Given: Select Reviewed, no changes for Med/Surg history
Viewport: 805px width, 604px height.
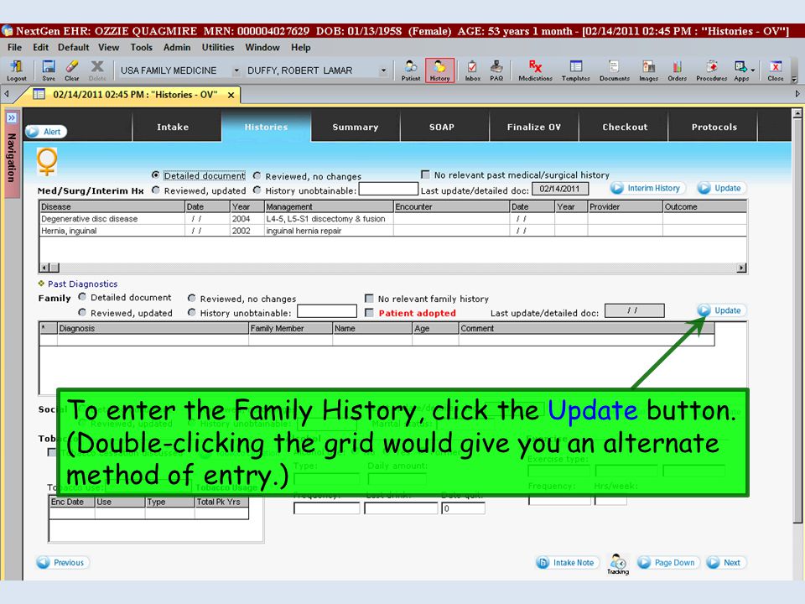Looking at the screenshot, I should pos(257,175).
